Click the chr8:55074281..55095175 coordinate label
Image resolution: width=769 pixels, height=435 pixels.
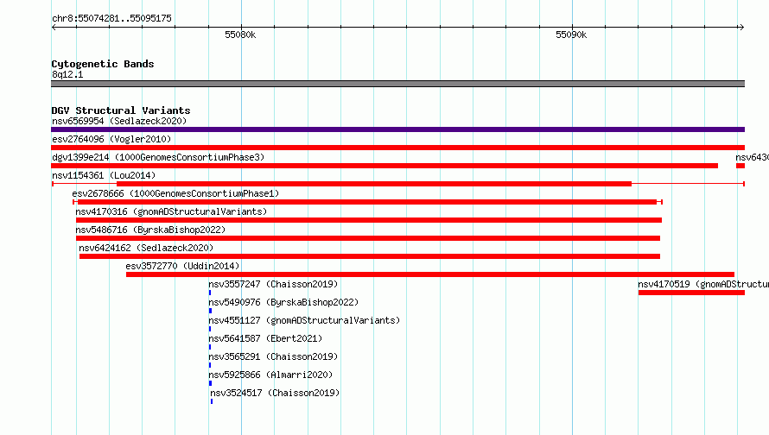111,18
